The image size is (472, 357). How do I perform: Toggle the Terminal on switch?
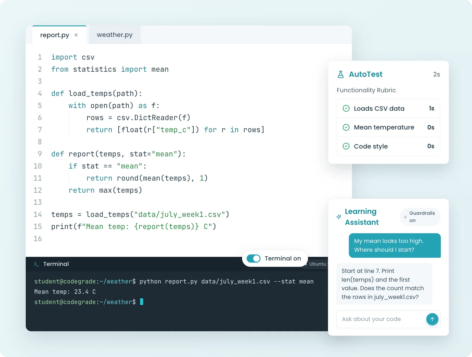tap(254, 258)
